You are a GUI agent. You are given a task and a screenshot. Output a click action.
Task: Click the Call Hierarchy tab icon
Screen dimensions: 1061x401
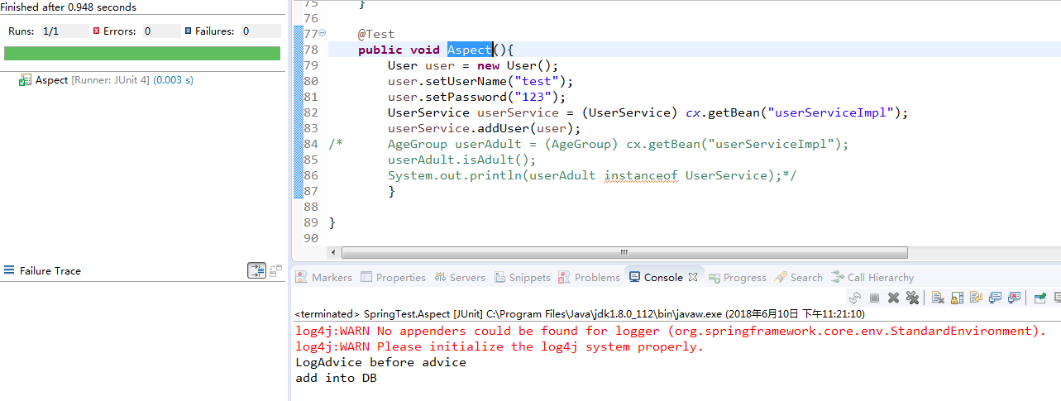point(838,277)
